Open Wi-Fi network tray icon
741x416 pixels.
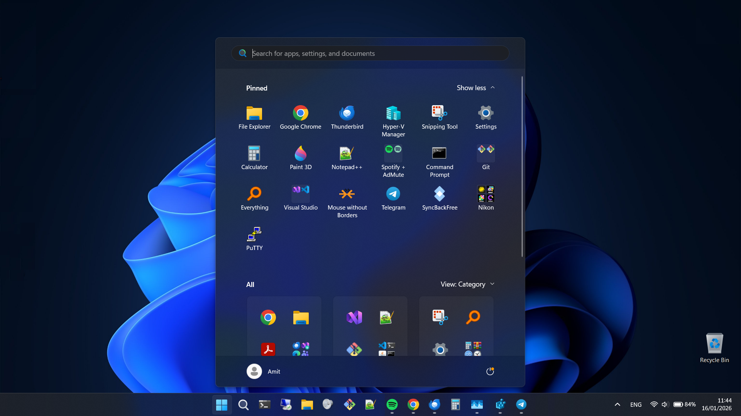pyautogui.click(x=654, y=404)
